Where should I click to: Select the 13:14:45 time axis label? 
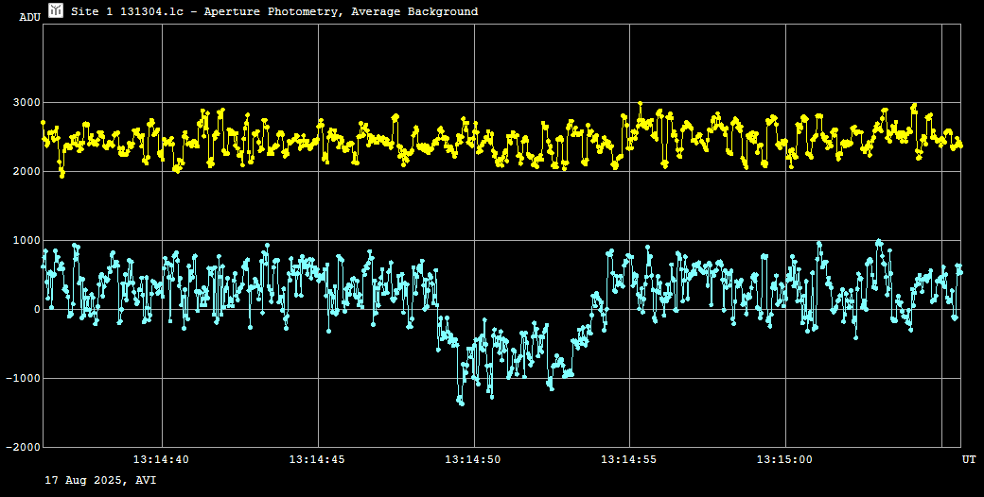pyautogui.click(x=317, y=459)
